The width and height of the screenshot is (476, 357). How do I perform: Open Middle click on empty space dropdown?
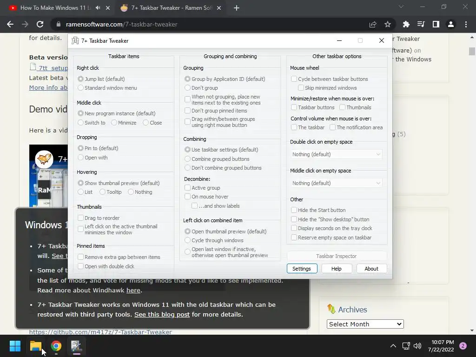click(336, 183)
